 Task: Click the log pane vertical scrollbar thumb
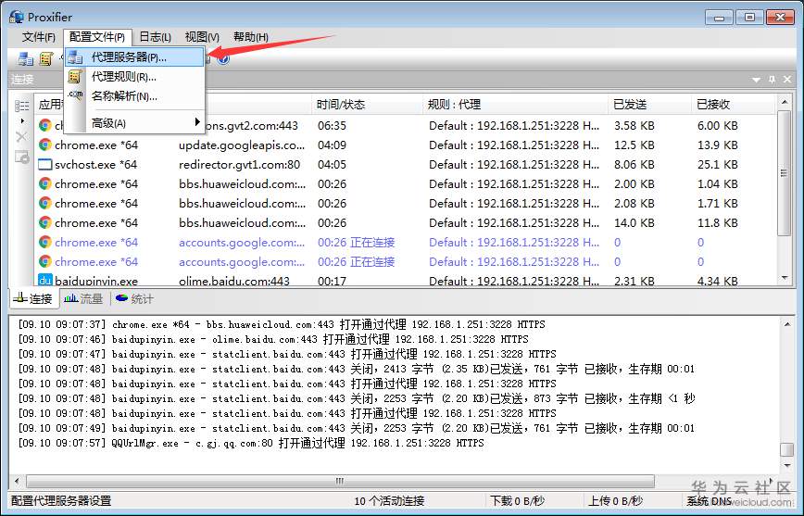pos(787,449)
